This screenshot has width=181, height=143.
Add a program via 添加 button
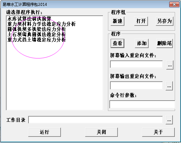click(x=142, y=43)
